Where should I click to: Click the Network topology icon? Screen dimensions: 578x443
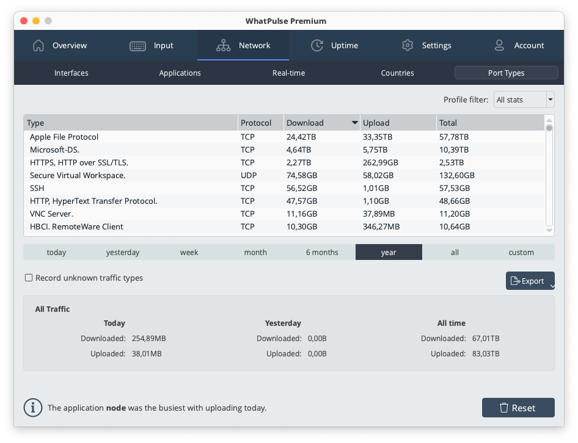click(x=223, y=46)
